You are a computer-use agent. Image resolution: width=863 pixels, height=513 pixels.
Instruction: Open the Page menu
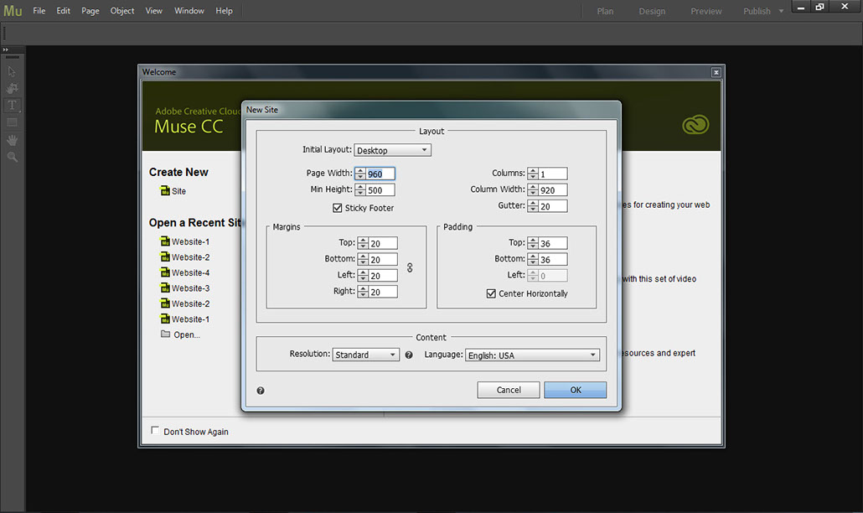(90, 11)
